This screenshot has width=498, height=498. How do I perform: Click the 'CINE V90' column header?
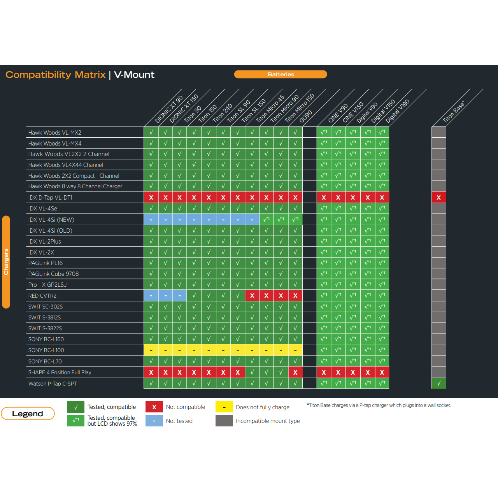tap(338, 113)
